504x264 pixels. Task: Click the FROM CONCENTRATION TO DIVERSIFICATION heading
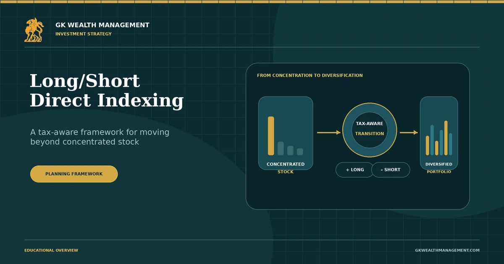point(310,75)
